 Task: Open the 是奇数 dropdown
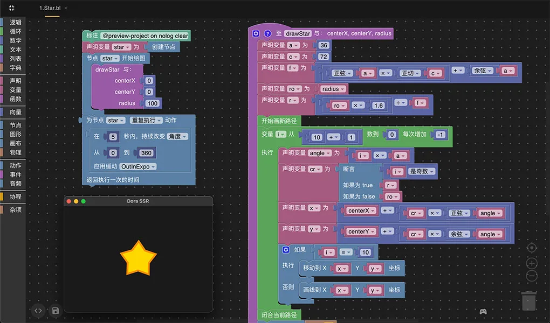click(x=422, y=171)
